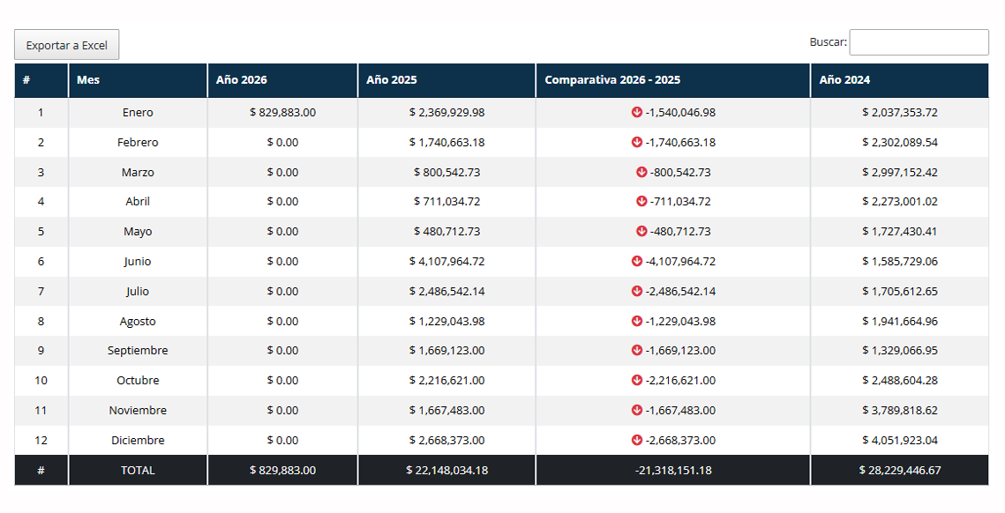Click the red arrow icon next to -4,107,964.72
Image resolution: width=1005 pixels, height=513 pixels.
click(637, 261)
